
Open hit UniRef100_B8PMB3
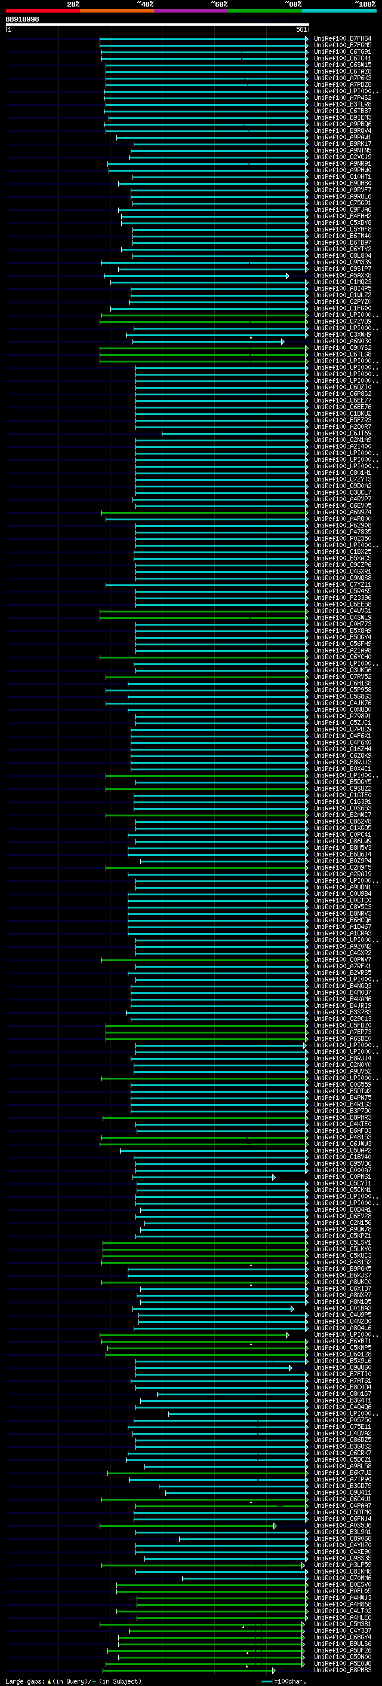pos(342,1670)
